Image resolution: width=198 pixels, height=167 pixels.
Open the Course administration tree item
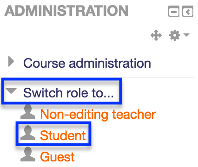pyautogui.click(x=87, y=63)
